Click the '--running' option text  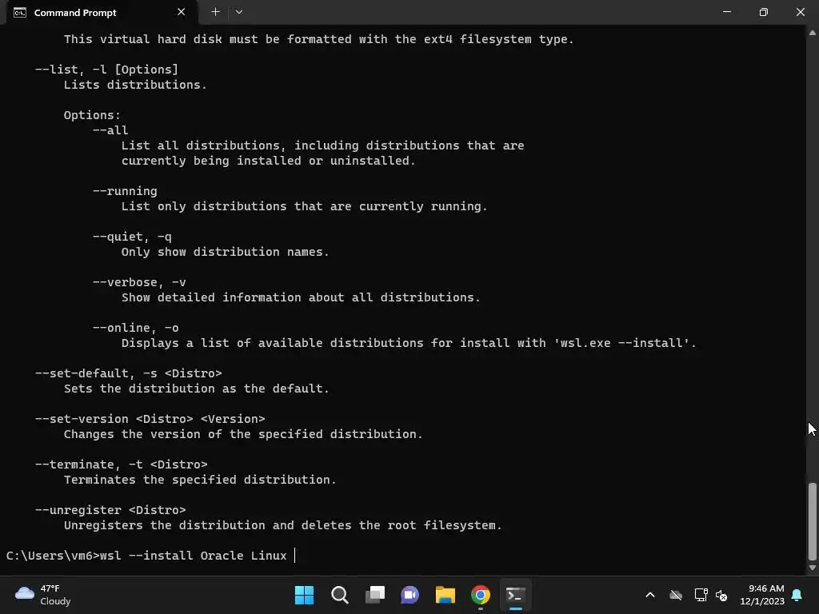click(125, 191)
